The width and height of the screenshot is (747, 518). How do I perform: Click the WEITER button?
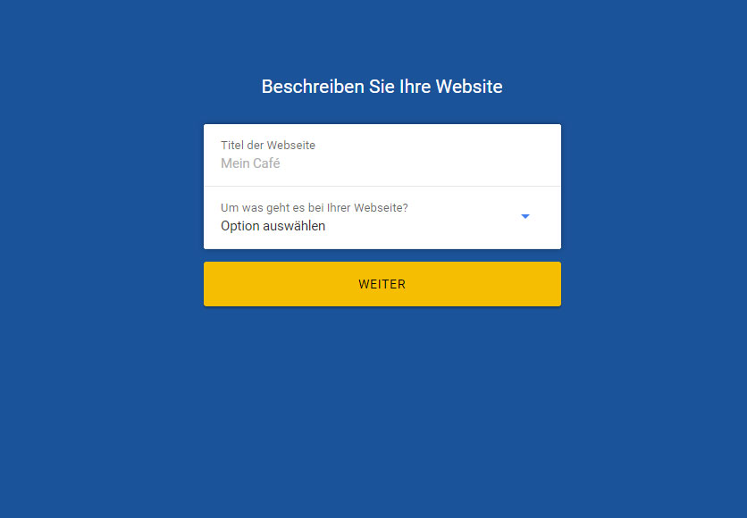382,284
